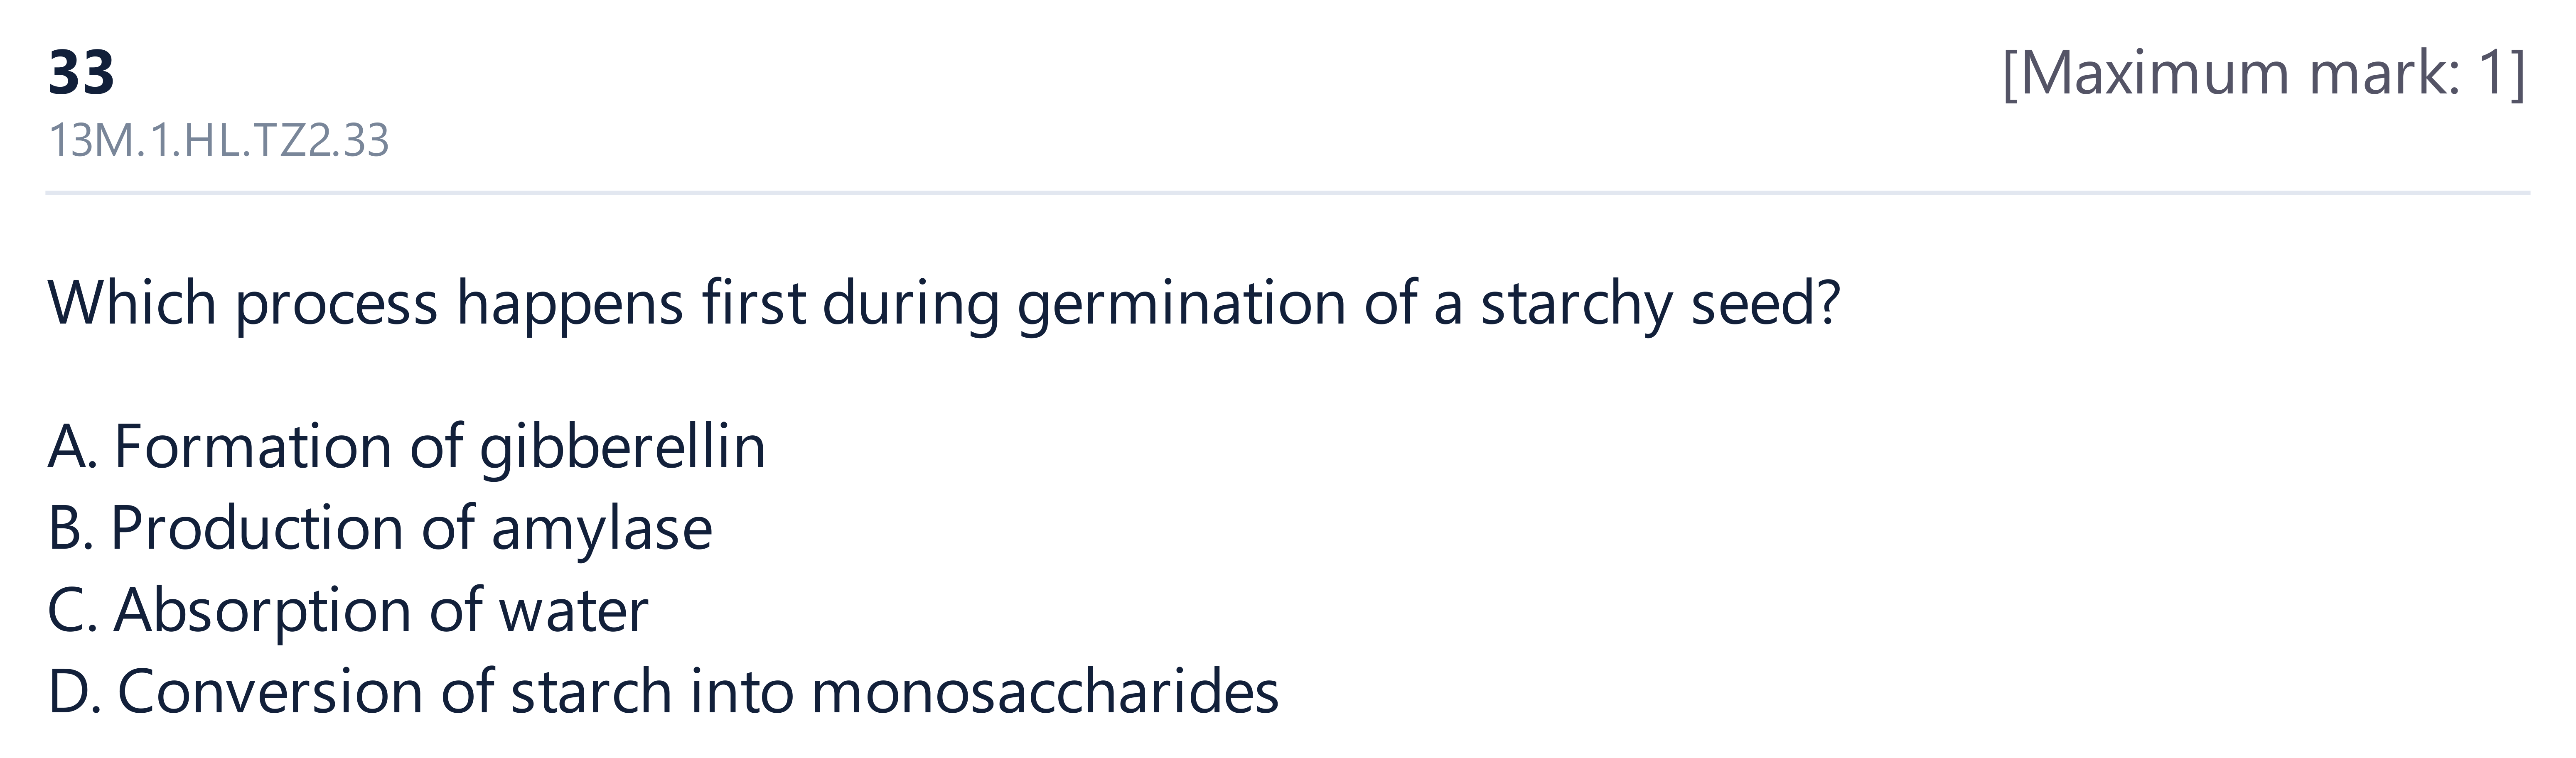Click the horizontal divider line below the header

[x=1288, y=192]
